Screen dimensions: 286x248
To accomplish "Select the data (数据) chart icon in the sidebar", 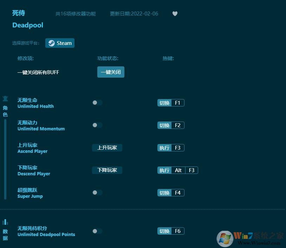I will click(5, 222).
